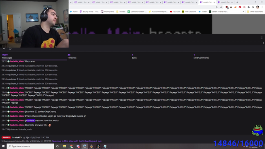This screenshot has height=149, width=265.
Task: Open the Twitter bookmark
Action: pos(202,12)
